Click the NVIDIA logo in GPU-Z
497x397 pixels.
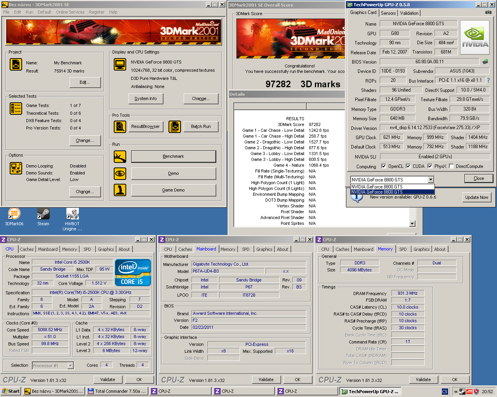pyautogui.click(x=475, y=38)
